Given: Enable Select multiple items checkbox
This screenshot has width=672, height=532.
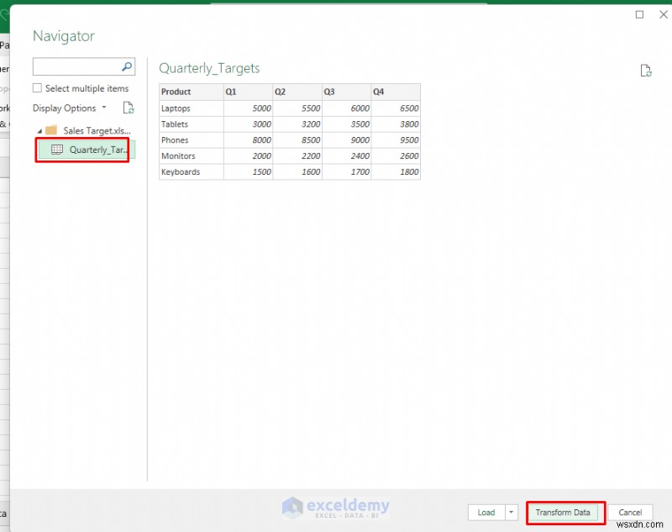Looking at the screenshot, I should pos(37,88).
